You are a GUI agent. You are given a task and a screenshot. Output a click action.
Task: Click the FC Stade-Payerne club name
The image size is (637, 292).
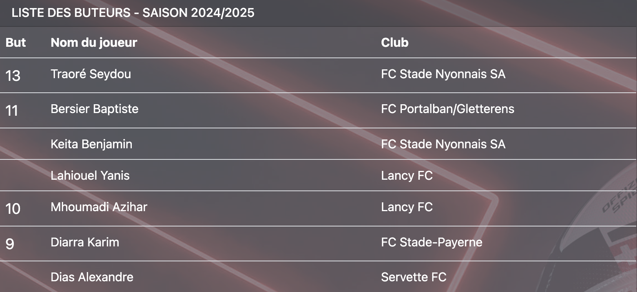tap(431, 242)
